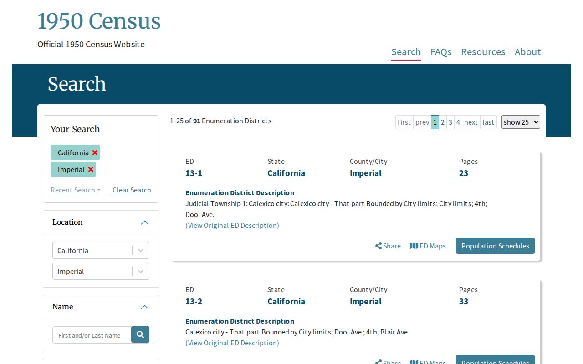Click Clear Search link

coord(132,190)
